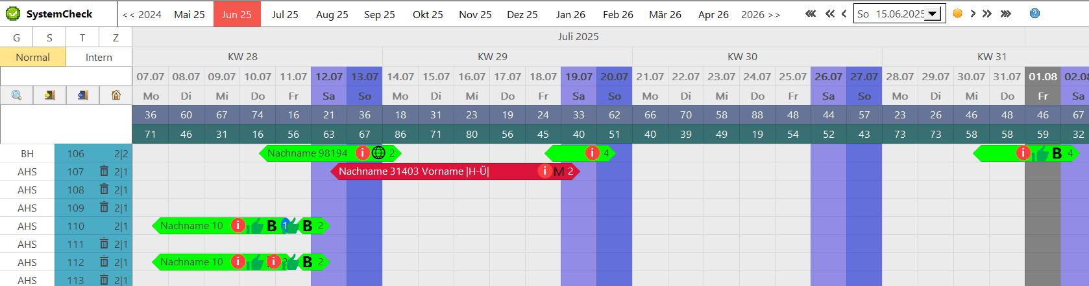Screen dimensions: 1089x286
Task: Click the Z filter button
Action: click(116, 38)
